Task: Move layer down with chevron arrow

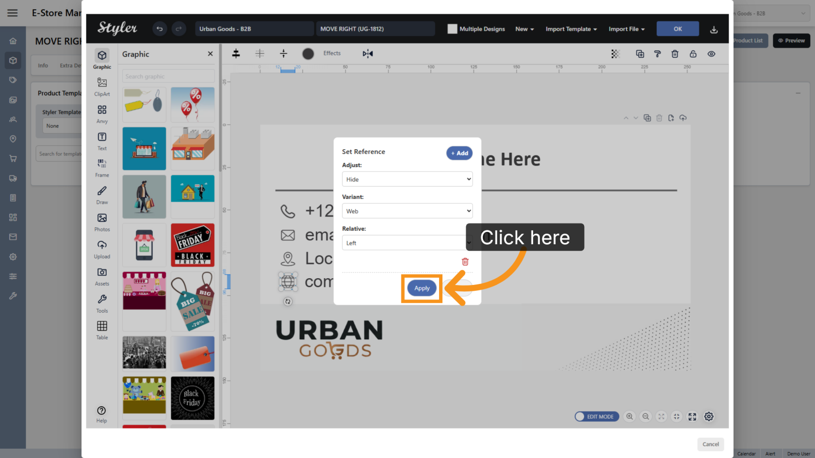Action: [x=636, y=118]
